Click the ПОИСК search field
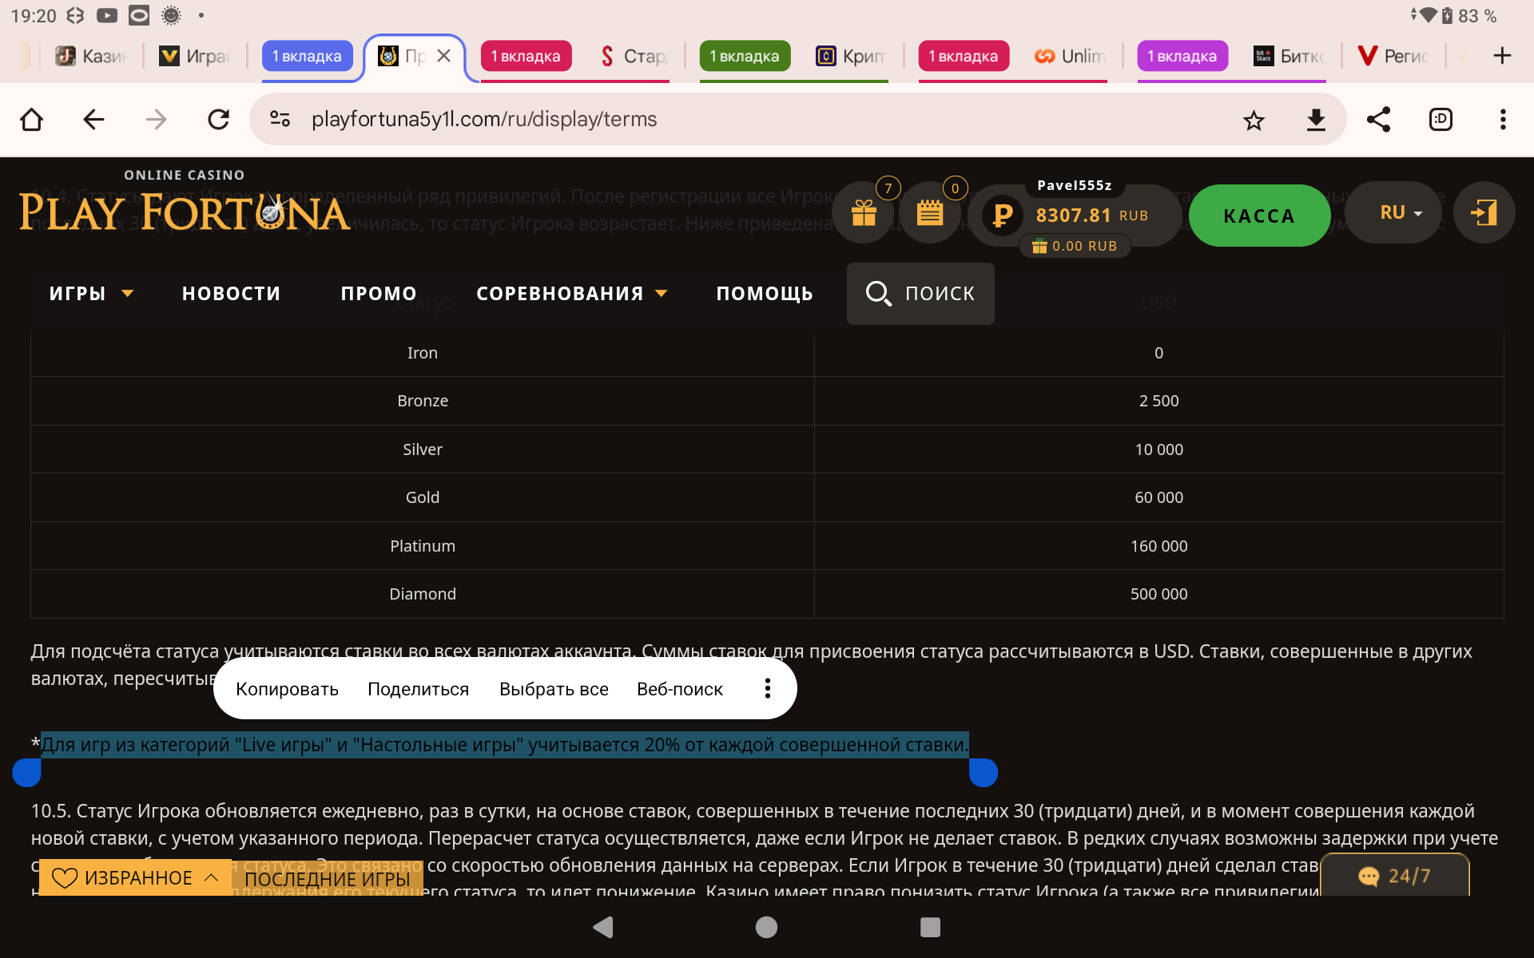 [920, 294]
